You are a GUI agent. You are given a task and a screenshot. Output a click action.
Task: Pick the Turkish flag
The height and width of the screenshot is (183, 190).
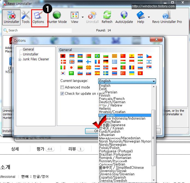click(123, 73)
